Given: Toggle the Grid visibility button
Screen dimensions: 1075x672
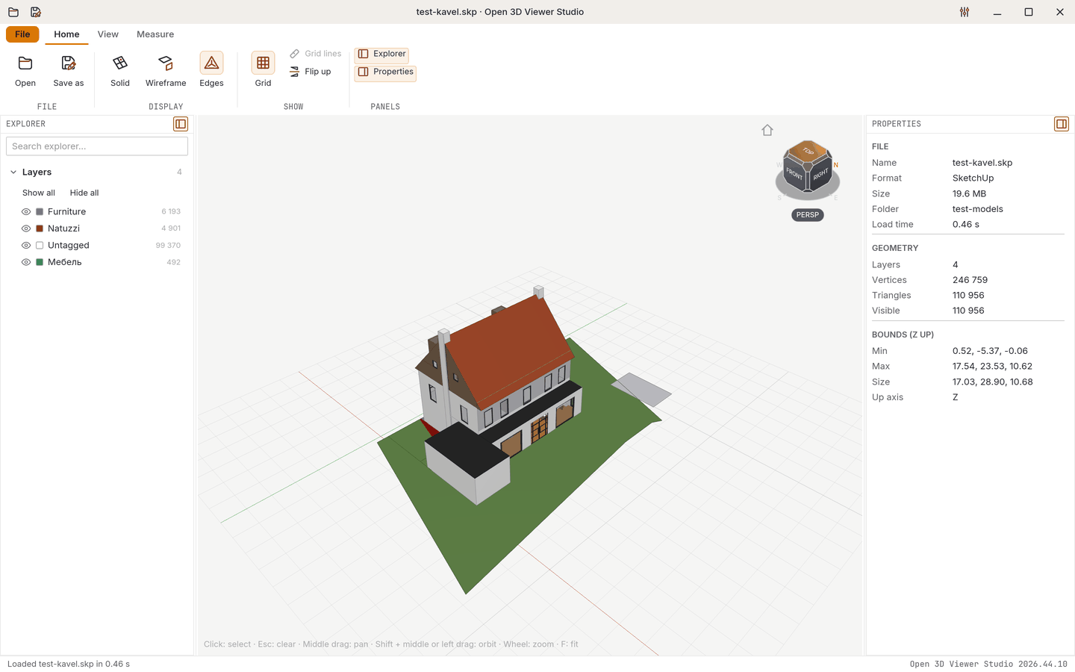Looking at the screenshot, I should point(263,72).
